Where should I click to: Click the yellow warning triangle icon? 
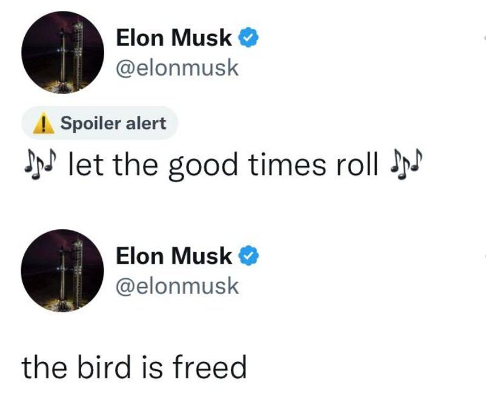click(44, 123)
